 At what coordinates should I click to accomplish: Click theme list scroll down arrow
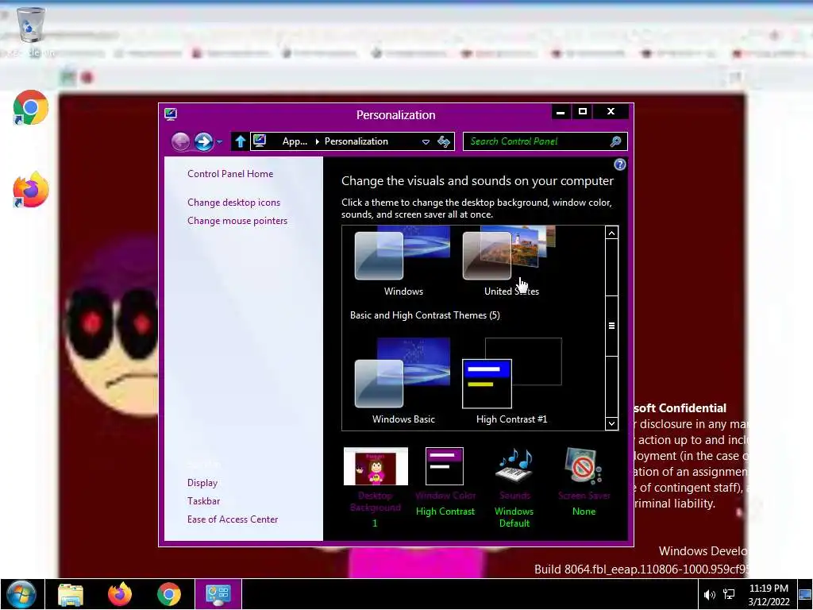(612, 423)
